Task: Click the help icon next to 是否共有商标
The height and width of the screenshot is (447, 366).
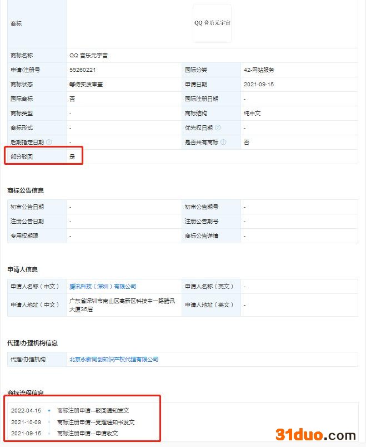Action: click(x=223, y=142)
